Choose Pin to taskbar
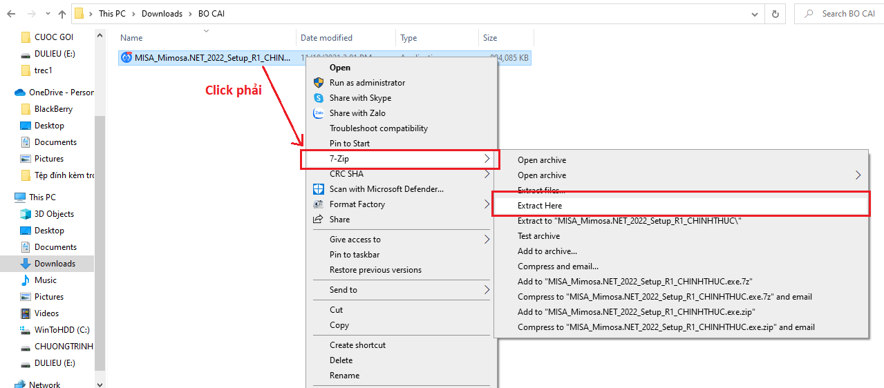Image resolution: width=884 pixels, height=388 pixels. [x=355, y=255]
